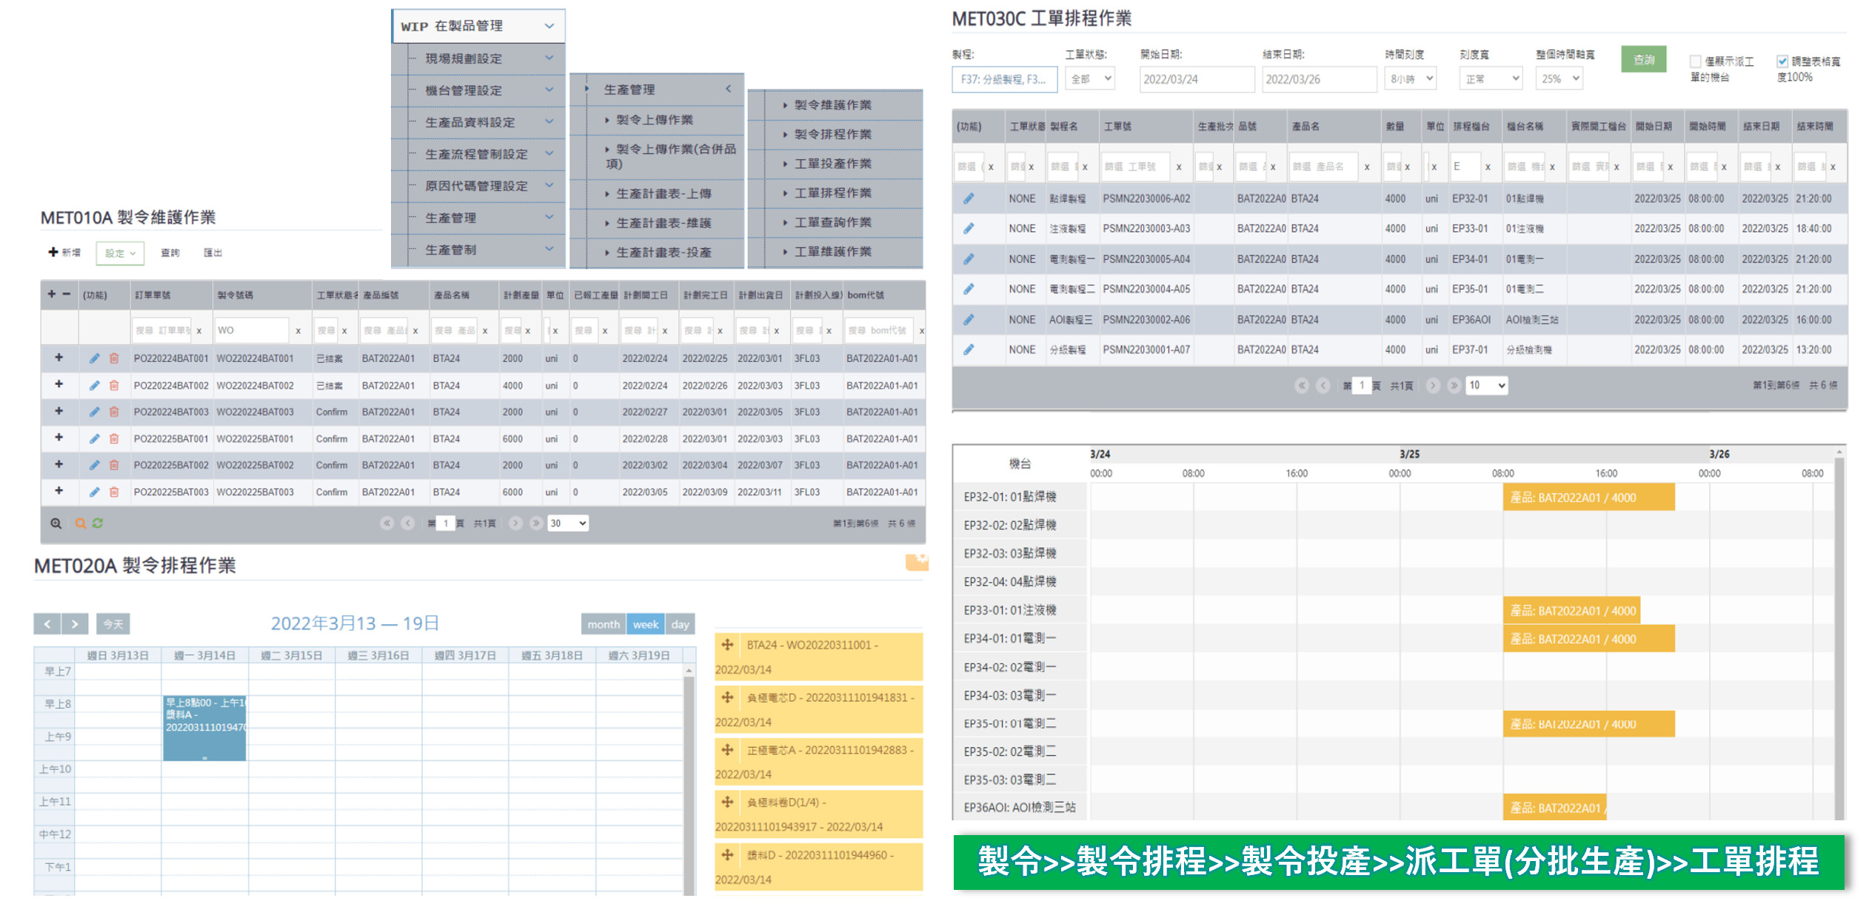
Task: Grab move handle of 正極電芯A card
Action: point(727,750)
